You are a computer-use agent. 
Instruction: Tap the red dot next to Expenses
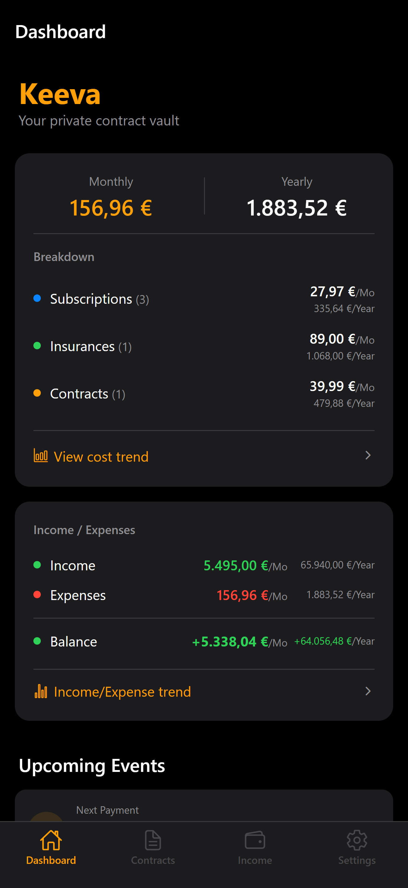(x=37, y=594)
